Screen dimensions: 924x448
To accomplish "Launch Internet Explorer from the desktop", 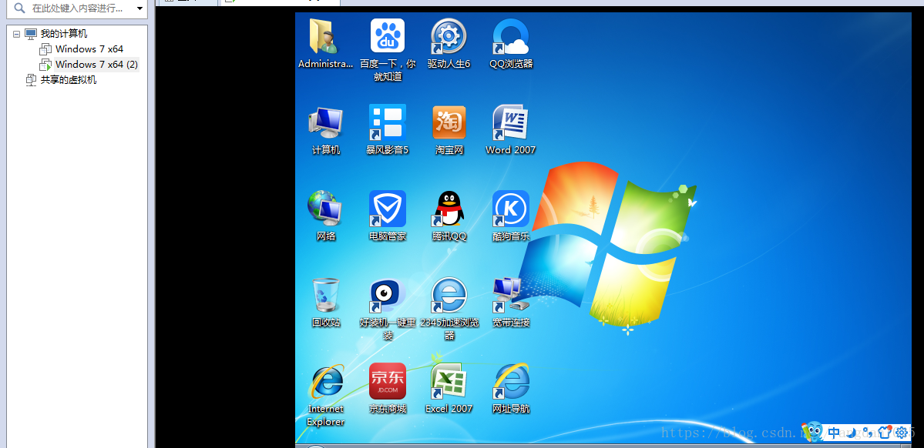I will coord(325,381).
